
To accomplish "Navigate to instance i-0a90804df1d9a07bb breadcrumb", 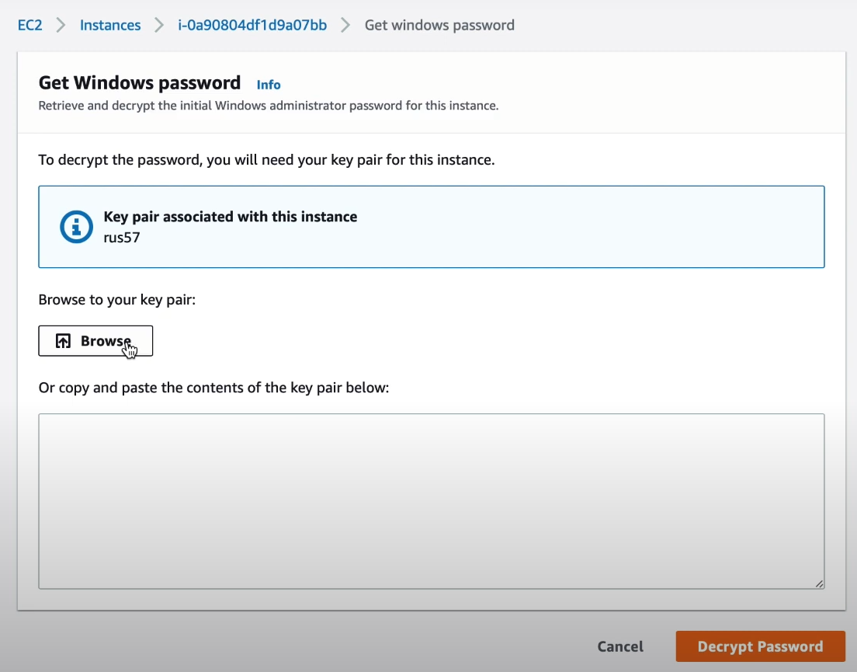I will click(252, 25).
